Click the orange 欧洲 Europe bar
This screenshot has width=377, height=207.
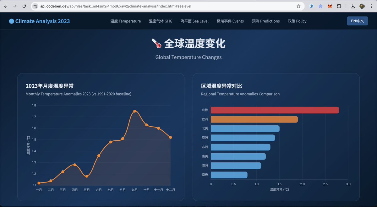click(254, 119)
